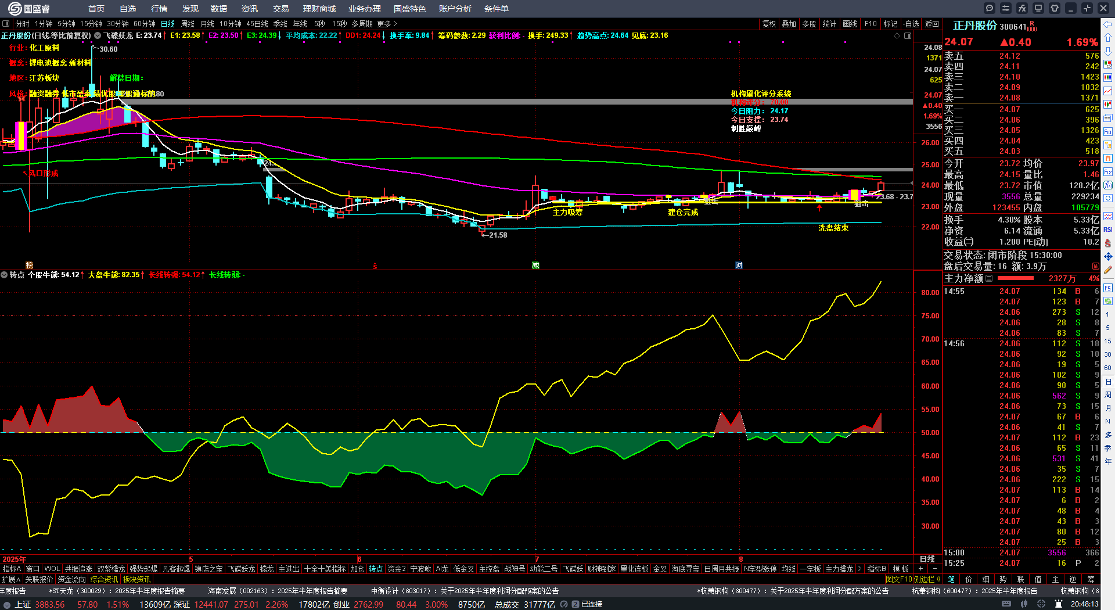This screenshot has width=1115, height=610.
Task: Switch to the 周线 weekly period tab
Action: 188,24
